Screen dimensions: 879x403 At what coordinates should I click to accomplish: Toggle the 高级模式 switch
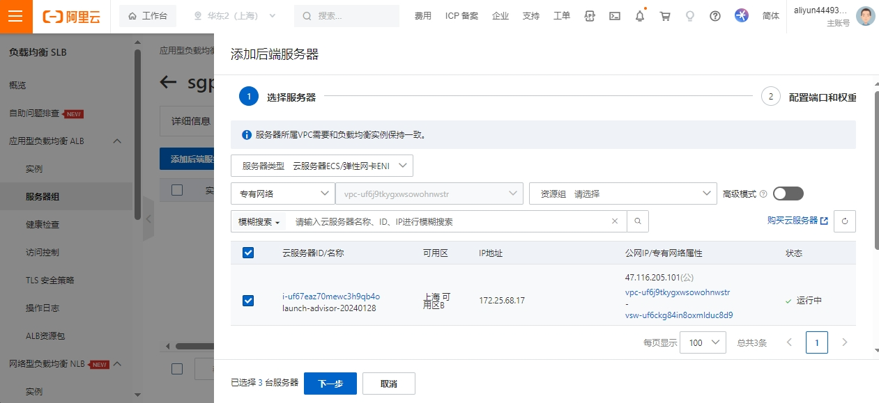[x=788, y=193]
